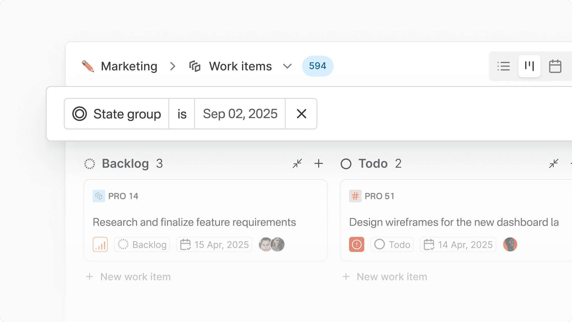
Task: Switch to the list view
Action: [x=504, y=66]
